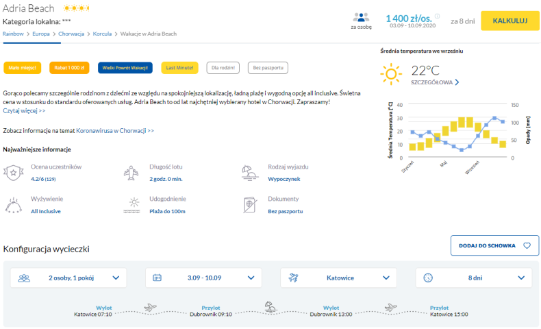The height and width of the screenshot is (329, 541).
Task: Click the Najważniejsze informacje heading
Action: point(37,149)
